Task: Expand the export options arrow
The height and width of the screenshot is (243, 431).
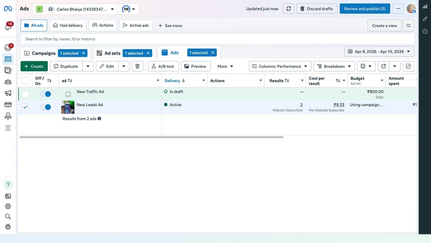Action: (x=395, y=66)
